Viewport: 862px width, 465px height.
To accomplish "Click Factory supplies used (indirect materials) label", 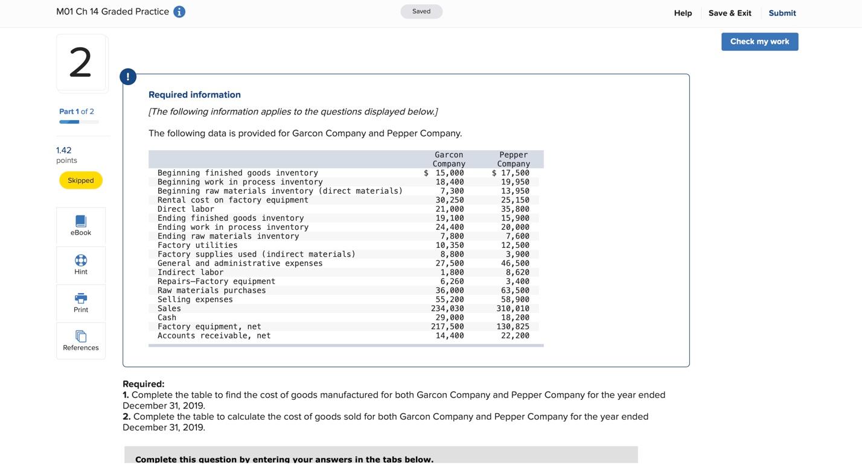I will [x=257, y=255].
